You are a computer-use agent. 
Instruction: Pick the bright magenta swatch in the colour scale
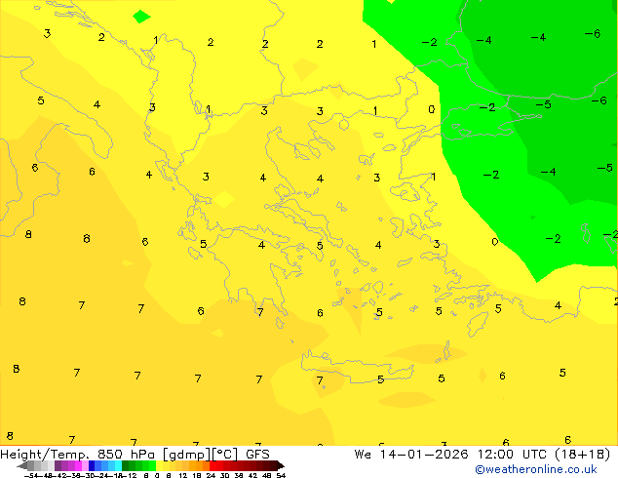[78, 465]
